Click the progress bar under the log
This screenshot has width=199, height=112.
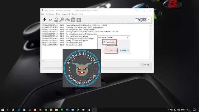[97, 68]
